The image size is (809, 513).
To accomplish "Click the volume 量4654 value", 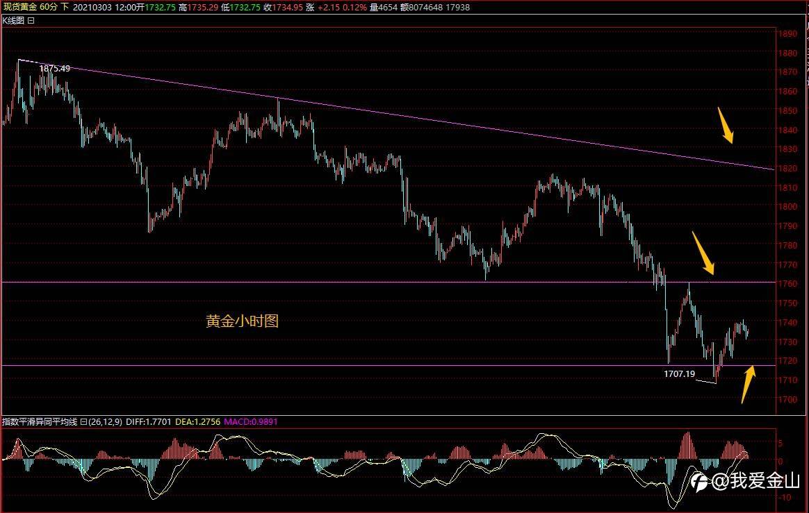I will (x=384, y=7).
